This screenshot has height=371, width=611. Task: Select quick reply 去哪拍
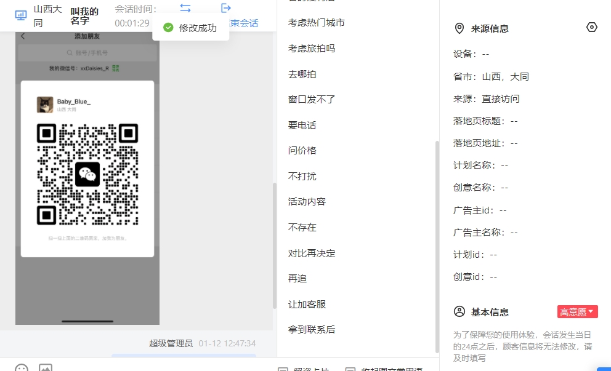click(x=302, y=74)
